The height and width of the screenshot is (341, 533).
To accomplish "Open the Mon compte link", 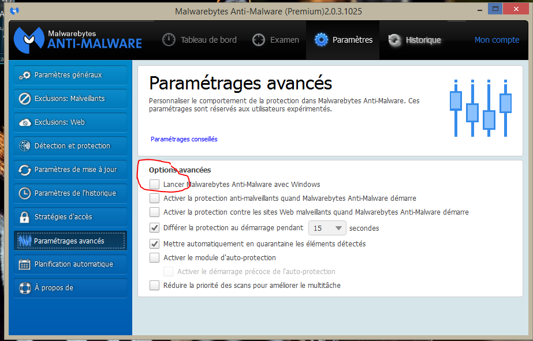I will click(x=497, y=40).
